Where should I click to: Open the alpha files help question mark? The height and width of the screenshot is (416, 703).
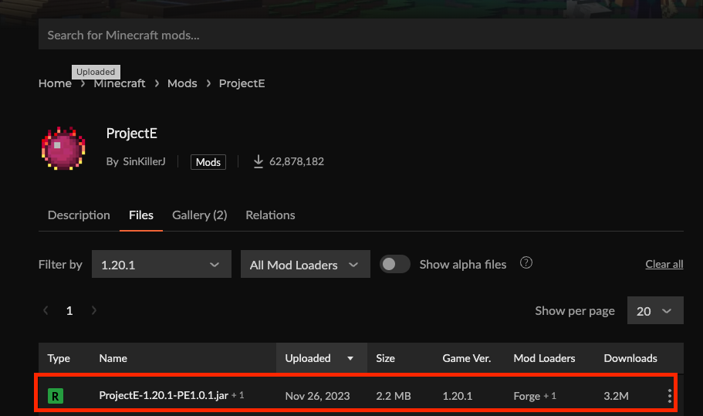[x=526, y=262]
